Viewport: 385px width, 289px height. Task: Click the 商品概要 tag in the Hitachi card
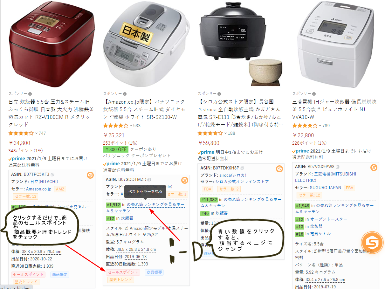[59, 275]
